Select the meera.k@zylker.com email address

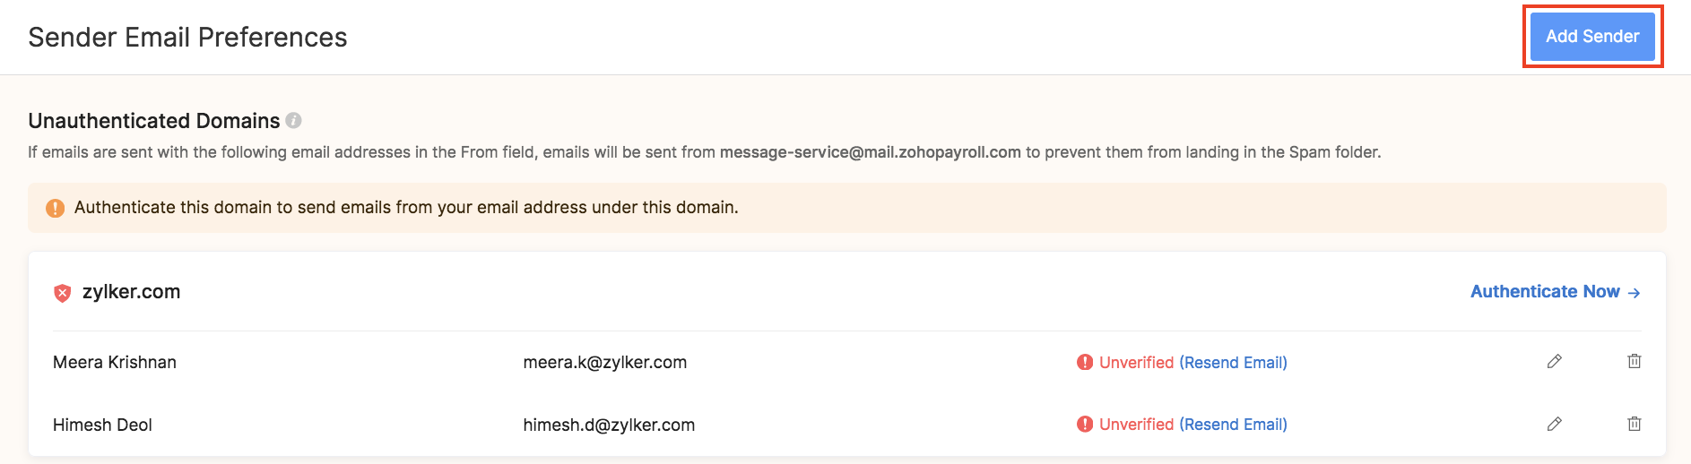coord(604,363)
